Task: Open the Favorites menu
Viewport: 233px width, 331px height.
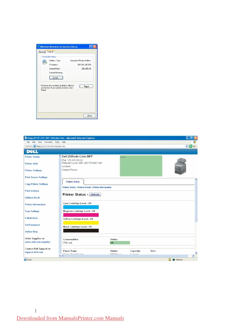Action: [49, 142]
